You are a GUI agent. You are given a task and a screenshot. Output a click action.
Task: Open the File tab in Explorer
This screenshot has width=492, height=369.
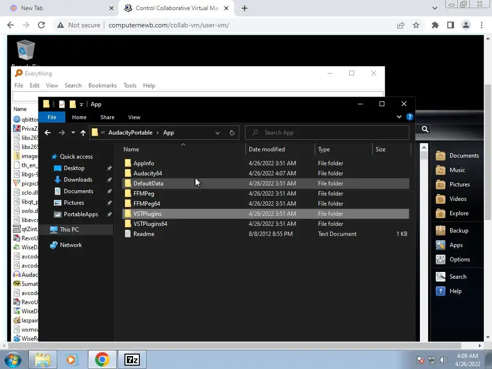pos(52,117)
